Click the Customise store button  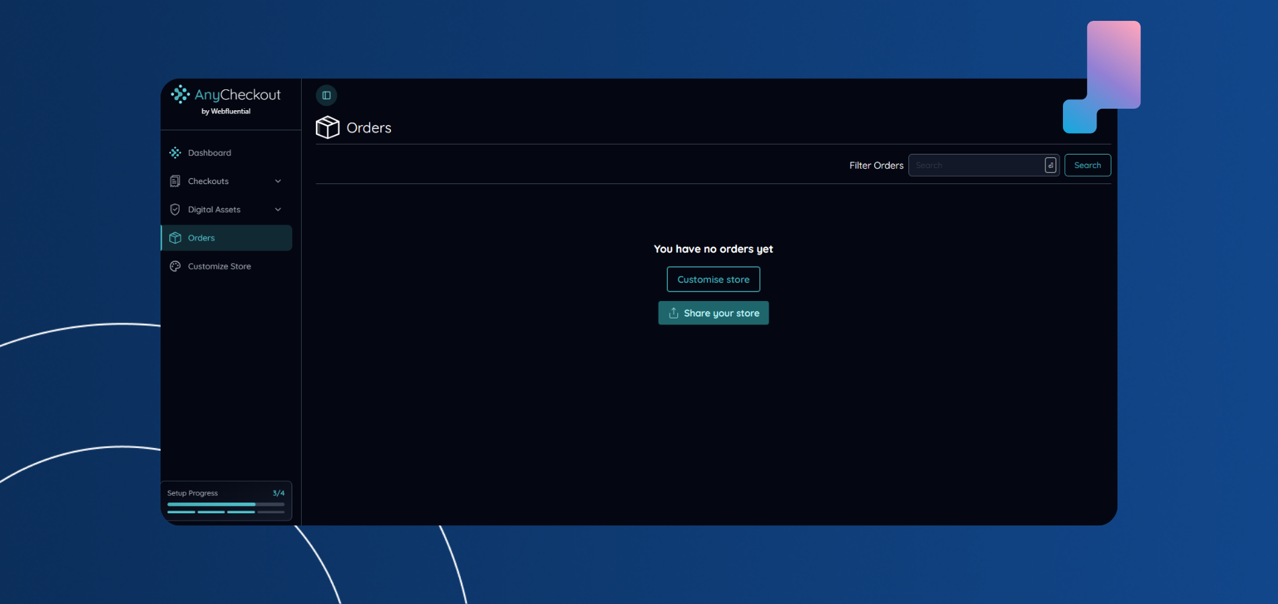coord(713,279)
